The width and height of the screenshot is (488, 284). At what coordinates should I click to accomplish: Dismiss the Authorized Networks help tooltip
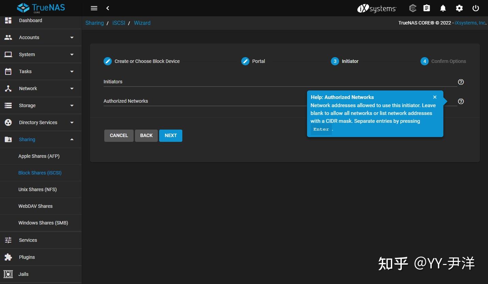pos(435,97)
